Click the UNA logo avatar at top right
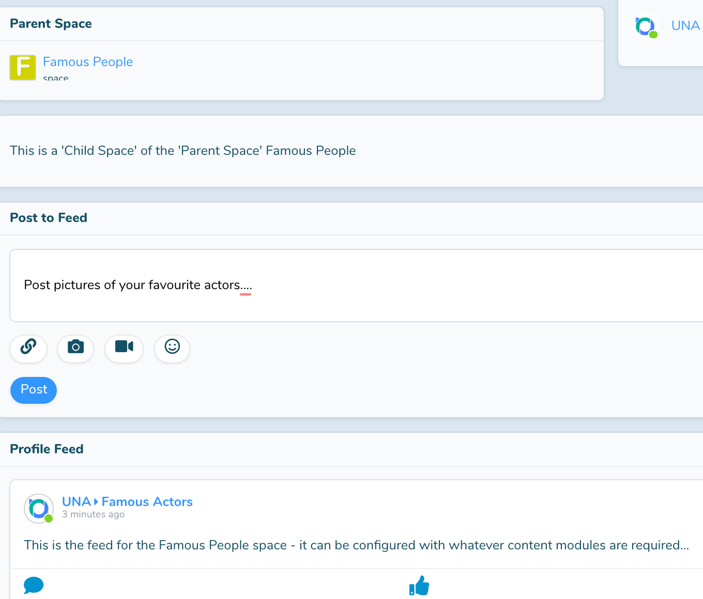The height and width of the screenshot is (599, 703). [645, 26]
